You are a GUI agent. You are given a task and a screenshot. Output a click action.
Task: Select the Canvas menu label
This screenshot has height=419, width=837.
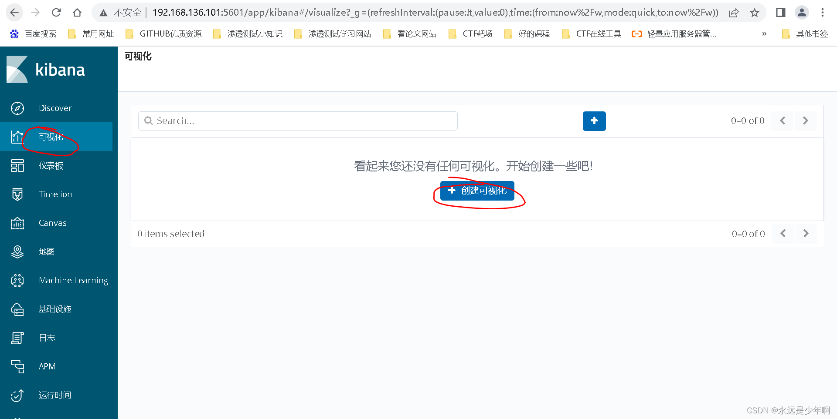53,223
